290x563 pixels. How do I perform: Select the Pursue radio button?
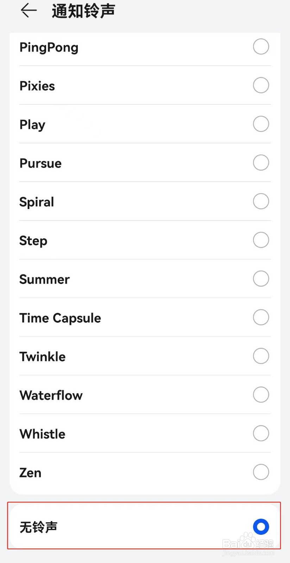click(x=261, y=163)
